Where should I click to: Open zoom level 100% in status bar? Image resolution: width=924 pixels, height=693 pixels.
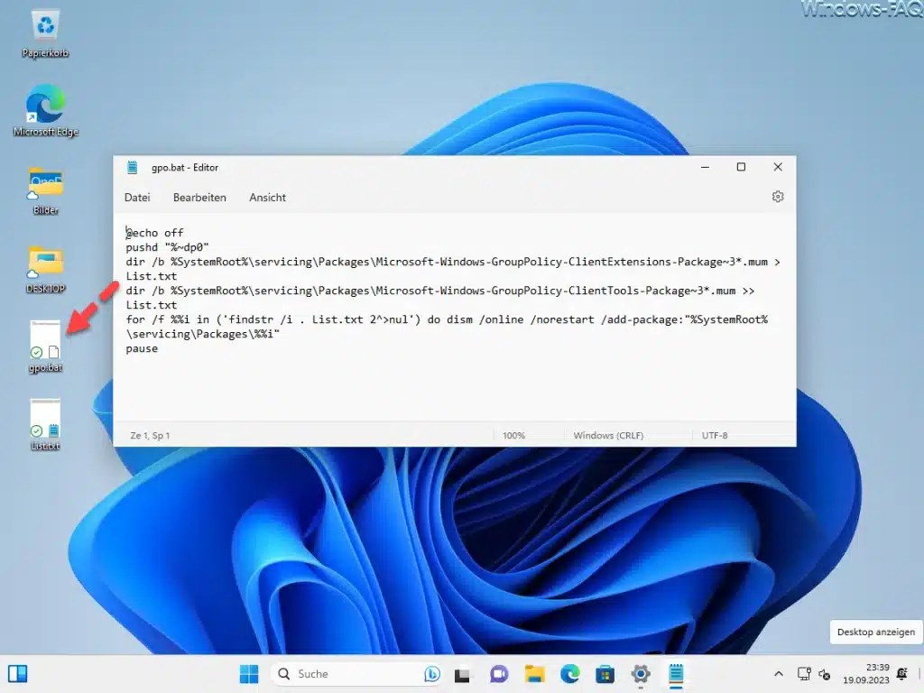coord(513,436)
